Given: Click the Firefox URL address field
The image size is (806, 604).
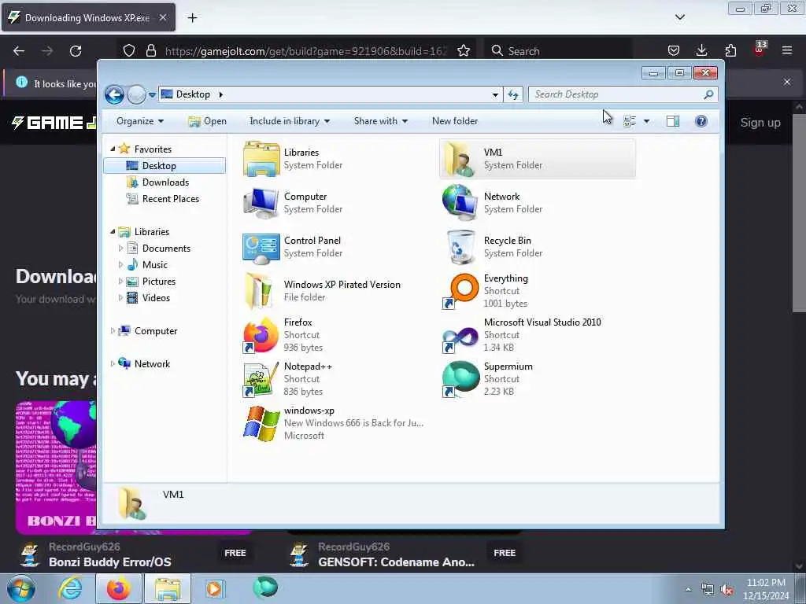Looking at the screenshot, I should [308, 50].
